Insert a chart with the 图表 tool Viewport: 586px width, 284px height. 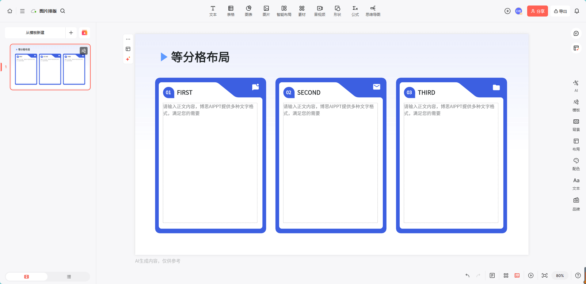click(249, 11)
